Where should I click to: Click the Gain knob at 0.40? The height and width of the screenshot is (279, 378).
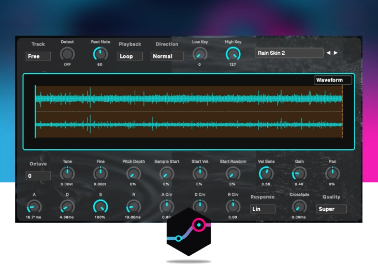(x=299, y=173)
